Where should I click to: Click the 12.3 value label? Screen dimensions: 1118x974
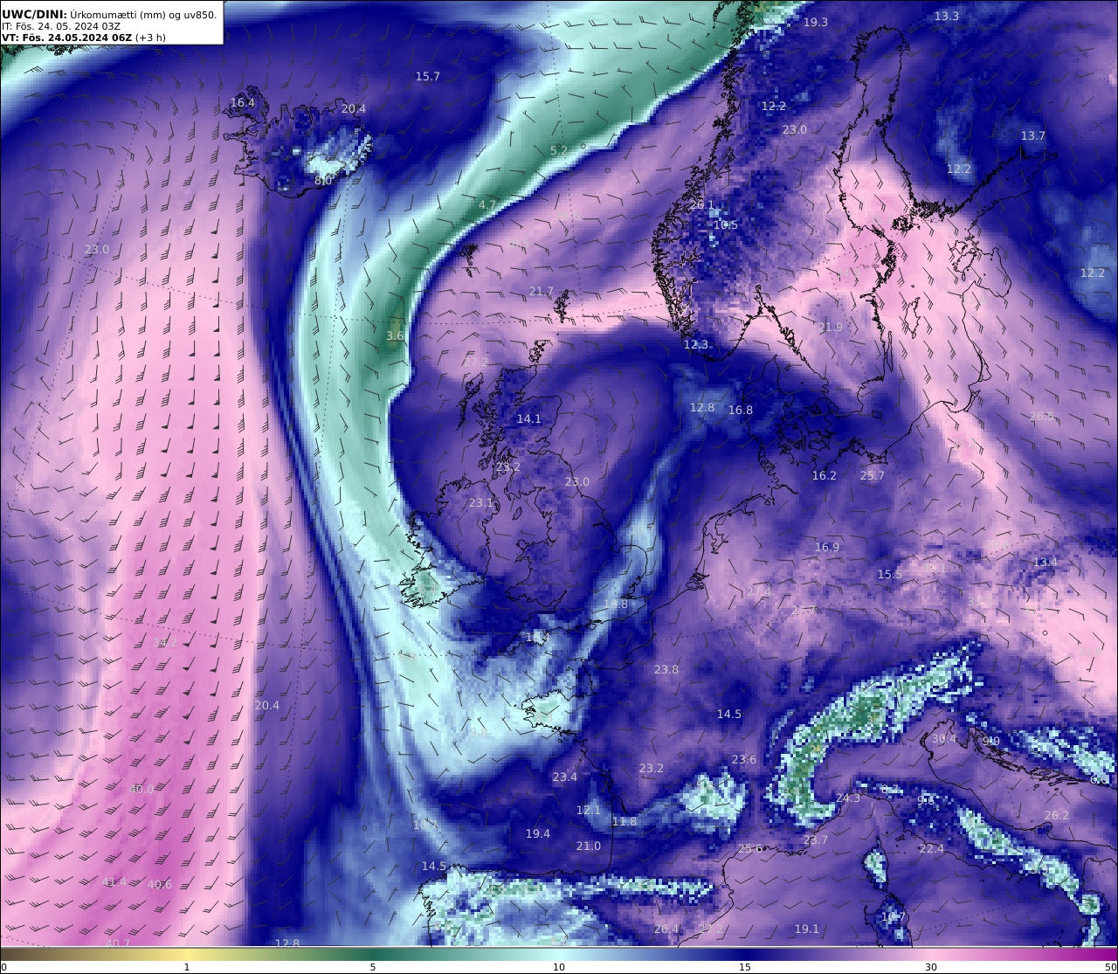click(x=696, y=344)
